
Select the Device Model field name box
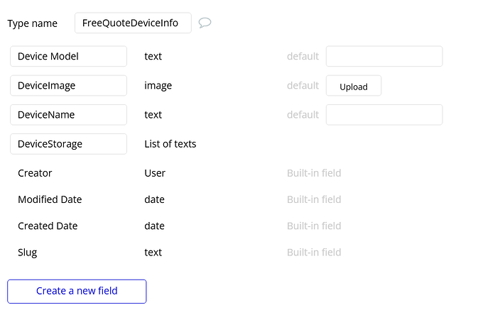coord(68,56)
